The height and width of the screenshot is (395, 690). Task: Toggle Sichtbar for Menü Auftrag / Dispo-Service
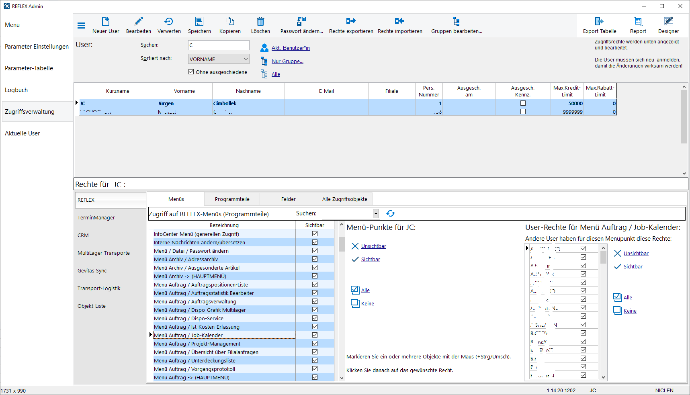315,318
